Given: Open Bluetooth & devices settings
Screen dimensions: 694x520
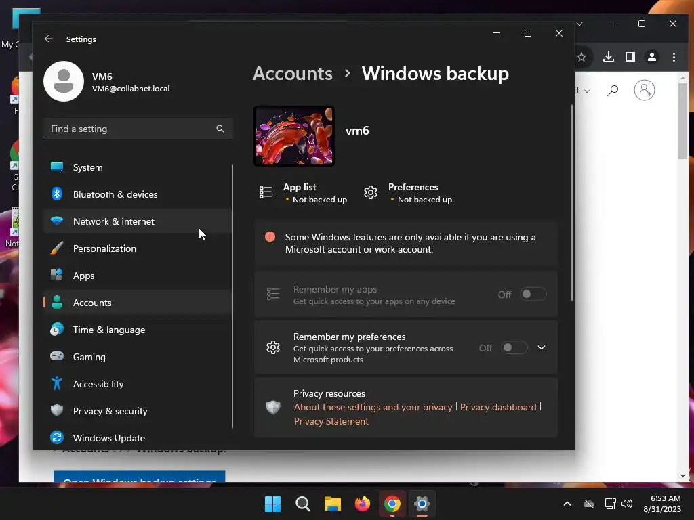Looking at the screenshot, I should coord(137,194).
